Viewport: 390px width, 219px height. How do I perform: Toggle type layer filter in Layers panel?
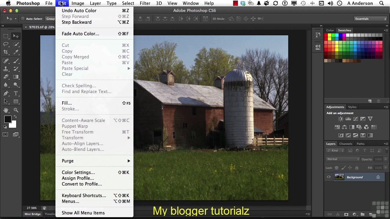(365, 151)
